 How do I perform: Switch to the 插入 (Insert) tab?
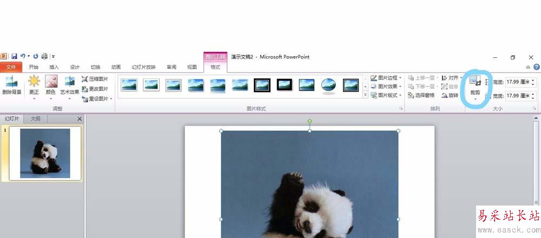coord(54,67)
